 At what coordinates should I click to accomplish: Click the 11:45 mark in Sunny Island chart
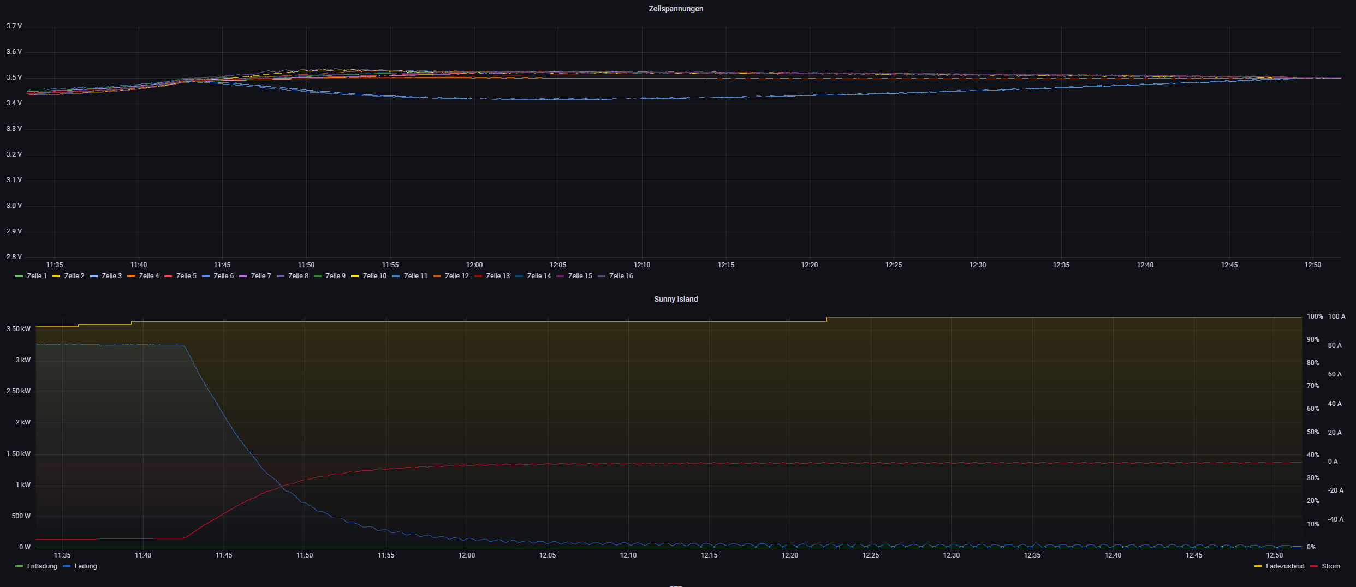[224, 555]
